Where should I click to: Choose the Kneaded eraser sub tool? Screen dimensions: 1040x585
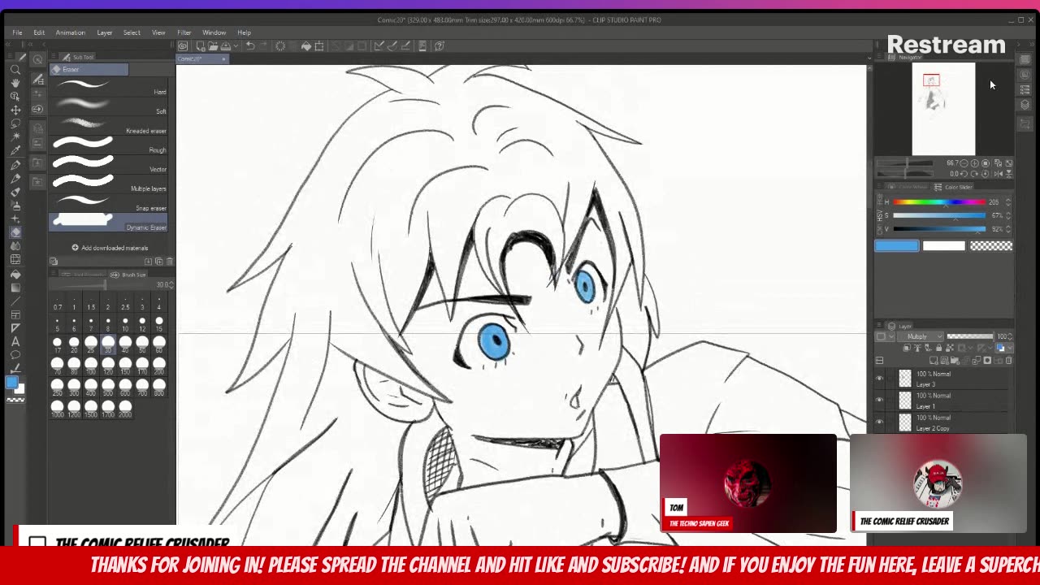109,128
